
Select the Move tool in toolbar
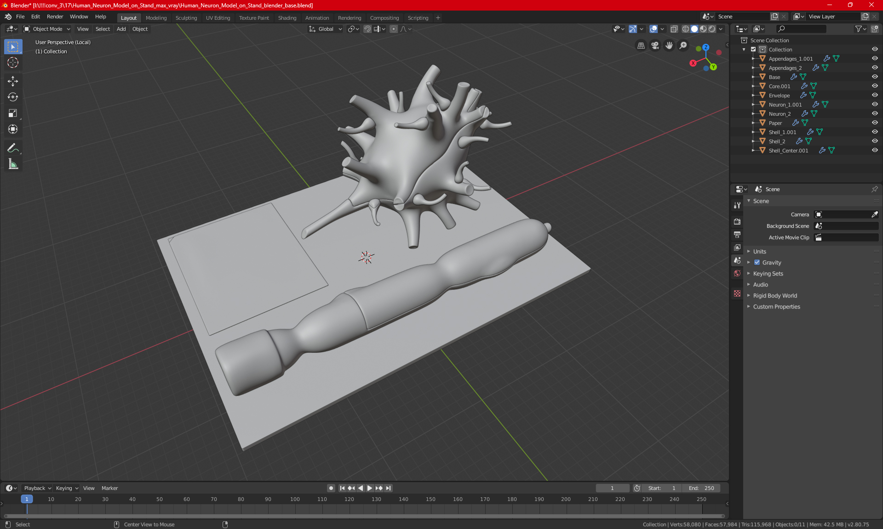tap(12, 81)
